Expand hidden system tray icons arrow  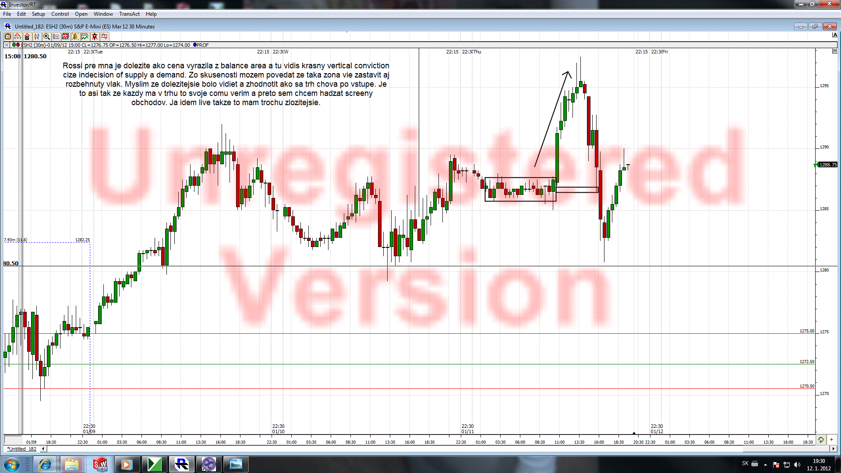point(765,465)
